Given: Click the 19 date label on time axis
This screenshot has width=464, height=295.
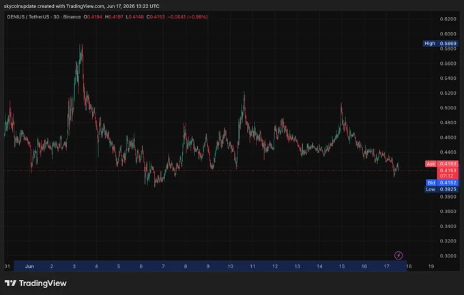Looking at the screenshot, I should (431, 266).
